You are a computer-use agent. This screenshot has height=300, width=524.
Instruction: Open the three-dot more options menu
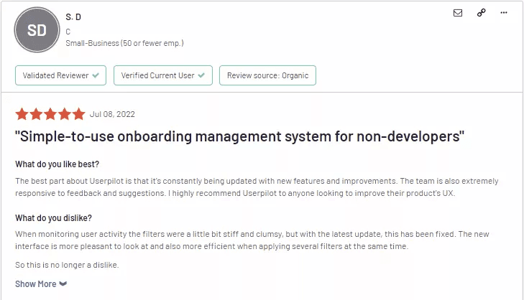coord(505,13)
